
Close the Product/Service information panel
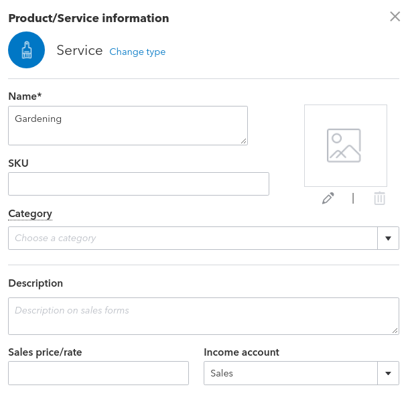(x=395, y=17)
